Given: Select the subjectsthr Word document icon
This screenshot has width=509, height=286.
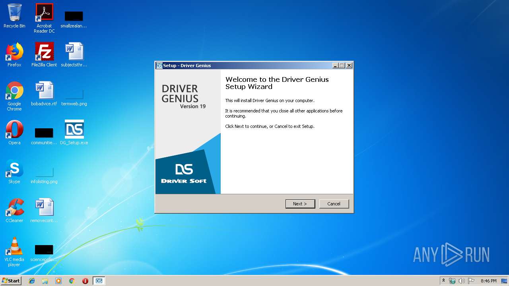Looking at the screenshot, I should (74, 55).
